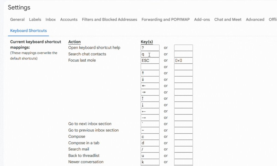
Task: Click the 'Current keyboard shortcut mappings:' label
Action: (x=35, y=45)
